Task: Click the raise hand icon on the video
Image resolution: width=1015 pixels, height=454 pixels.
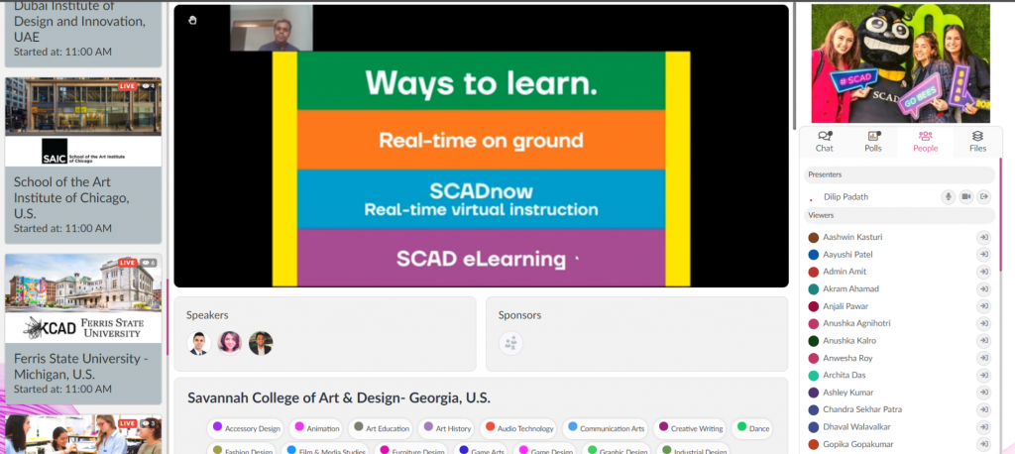Action: coord(192,20)
